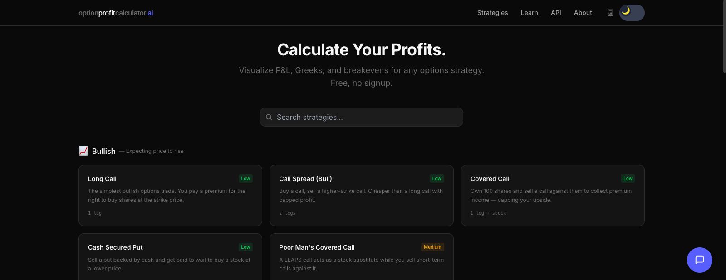Click the bullish chart icon beside Bullish heading
The image size is (726, 280).
tap(83, 151)
